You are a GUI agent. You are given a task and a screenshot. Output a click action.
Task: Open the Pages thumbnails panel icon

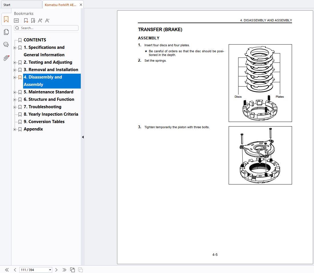click(x=6, y=32)
